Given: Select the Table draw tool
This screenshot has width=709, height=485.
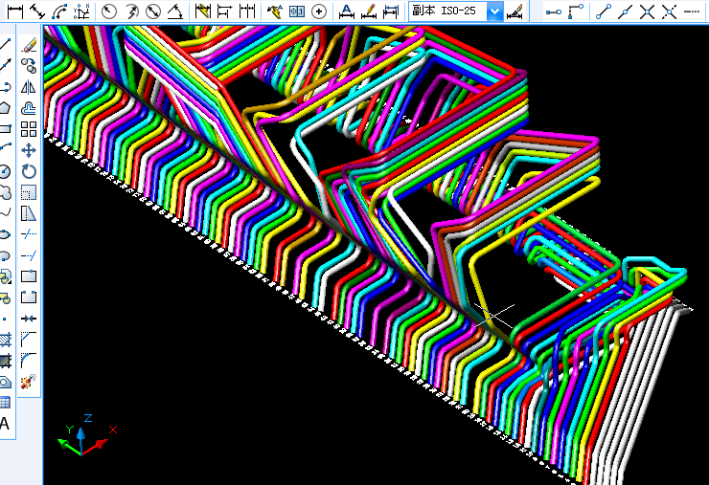Looking at the screenshot, I should click(x=5, y=403).
